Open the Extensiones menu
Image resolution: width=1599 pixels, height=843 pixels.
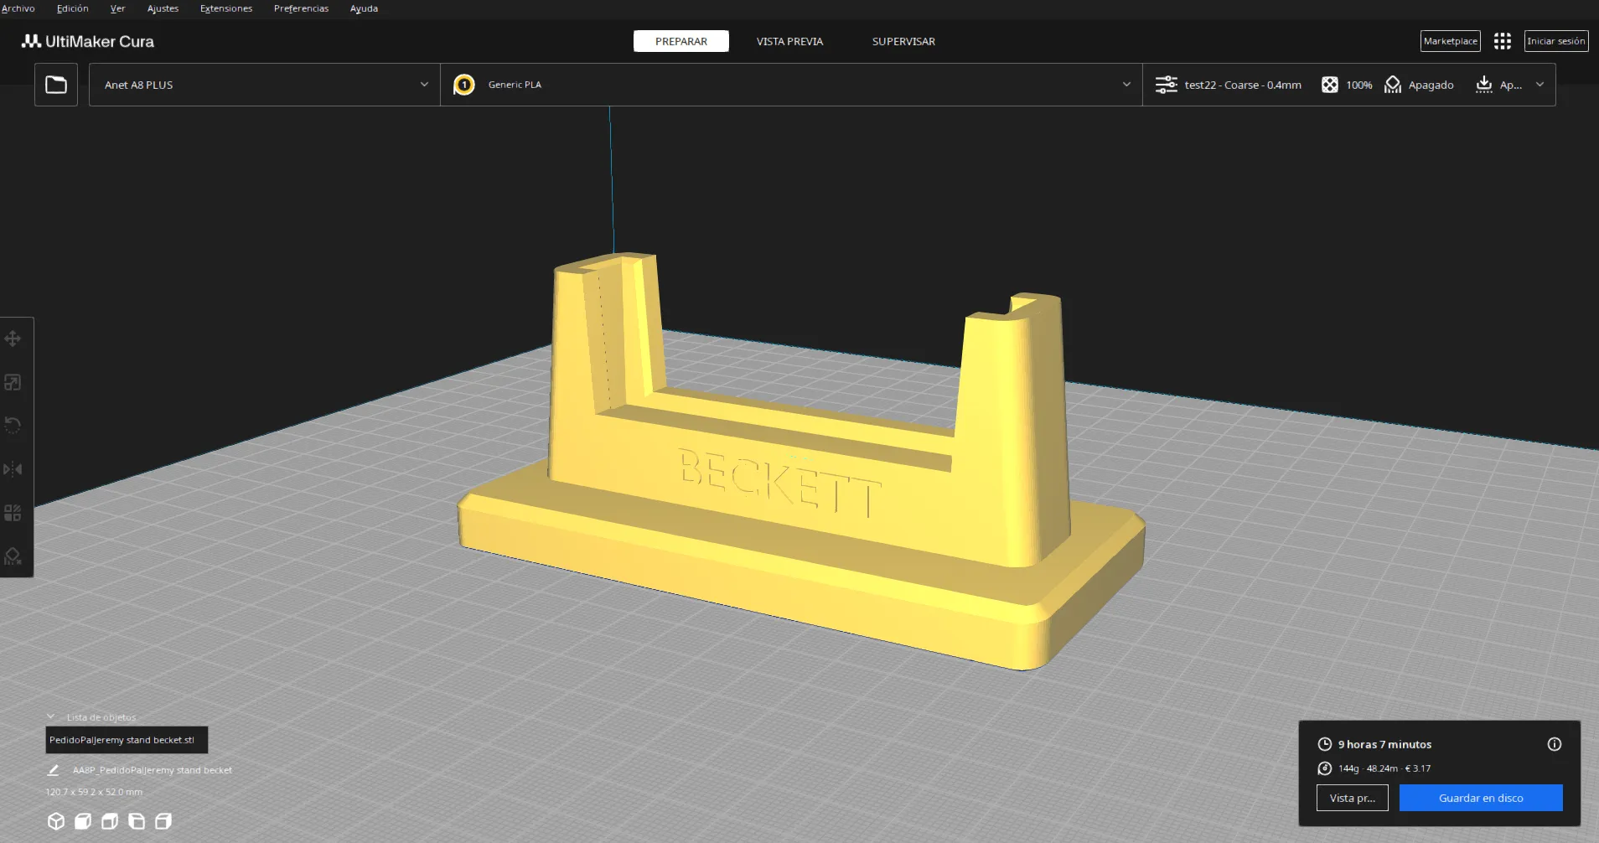tap(226, 8)
